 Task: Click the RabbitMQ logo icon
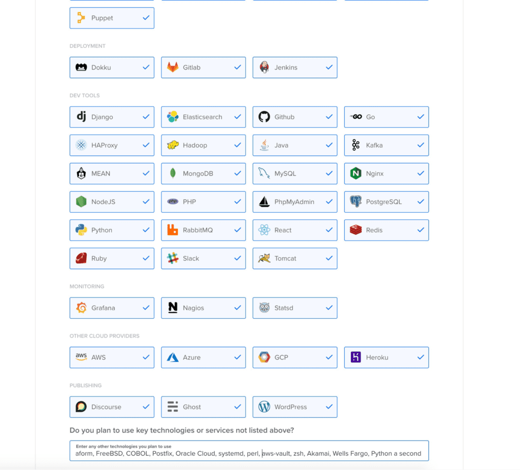pyautogui.click(x=173, y=230)
